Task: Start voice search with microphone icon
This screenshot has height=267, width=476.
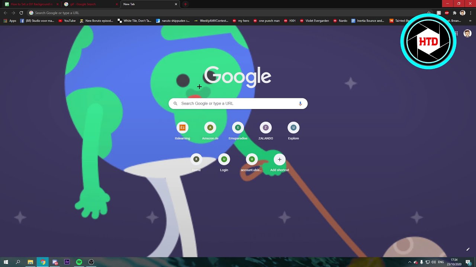Action: coord(300,103)
